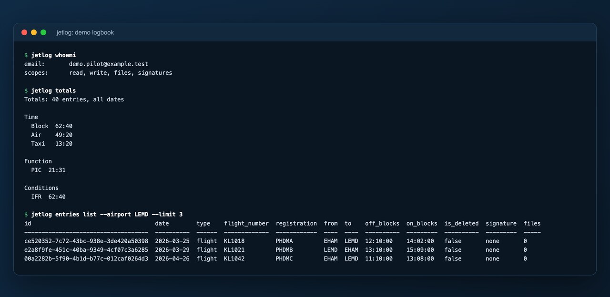Viewport: 610px width, 297px height.
Task: Click registration PHDMA
Action: point(285,241)
